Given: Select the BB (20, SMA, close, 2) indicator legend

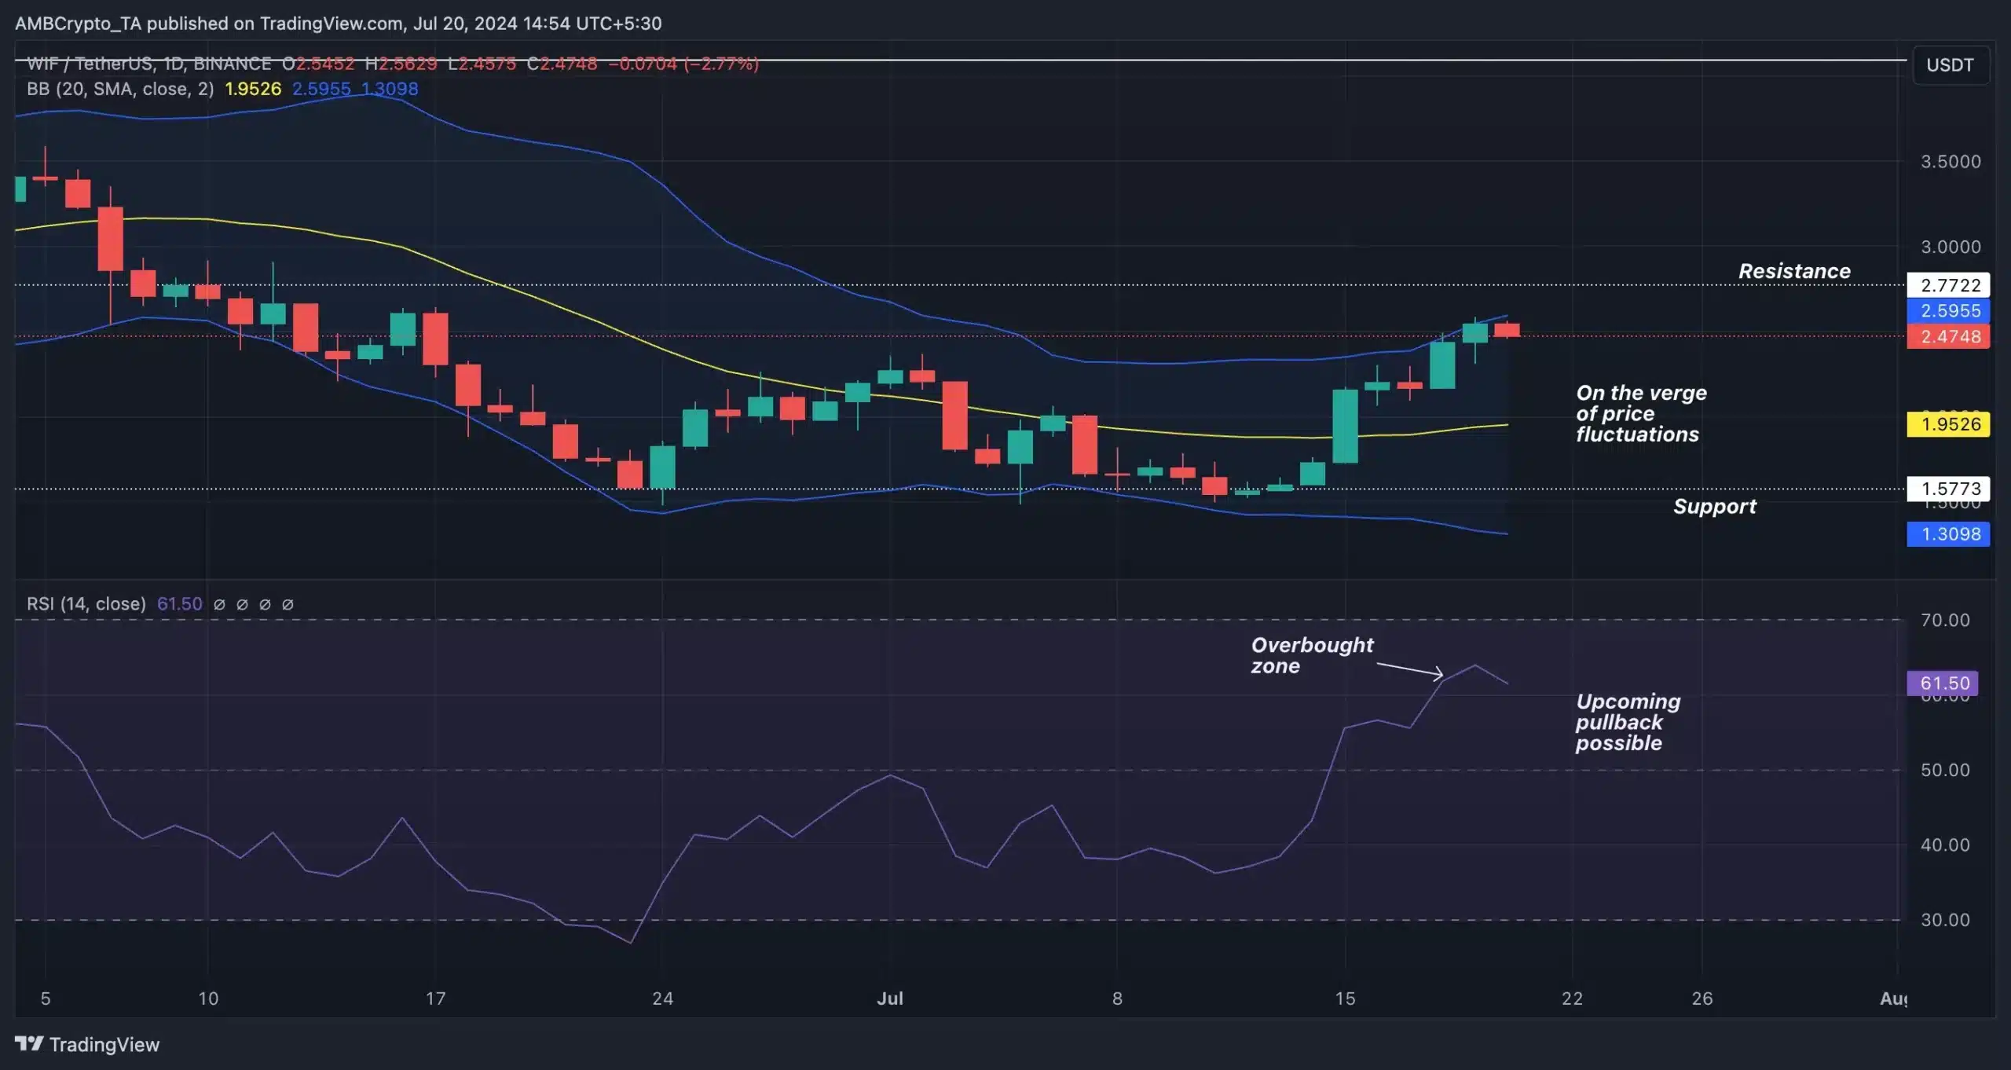Looking at the screenshot, I should (120, 89).
